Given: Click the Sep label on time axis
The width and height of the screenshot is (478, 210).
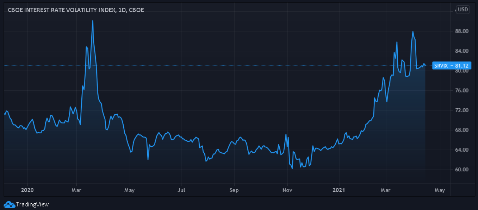Looking at the screenshot, I should pos(234,190).
